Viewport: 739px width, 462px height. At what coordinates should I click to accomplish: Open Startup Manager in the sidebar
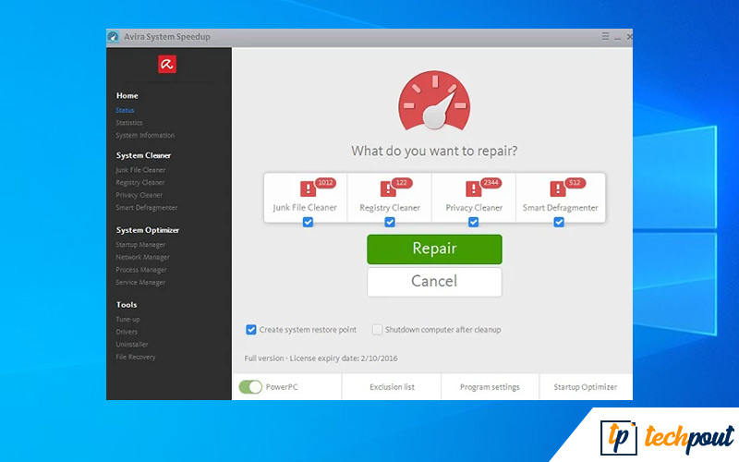(x=140, y=245)
